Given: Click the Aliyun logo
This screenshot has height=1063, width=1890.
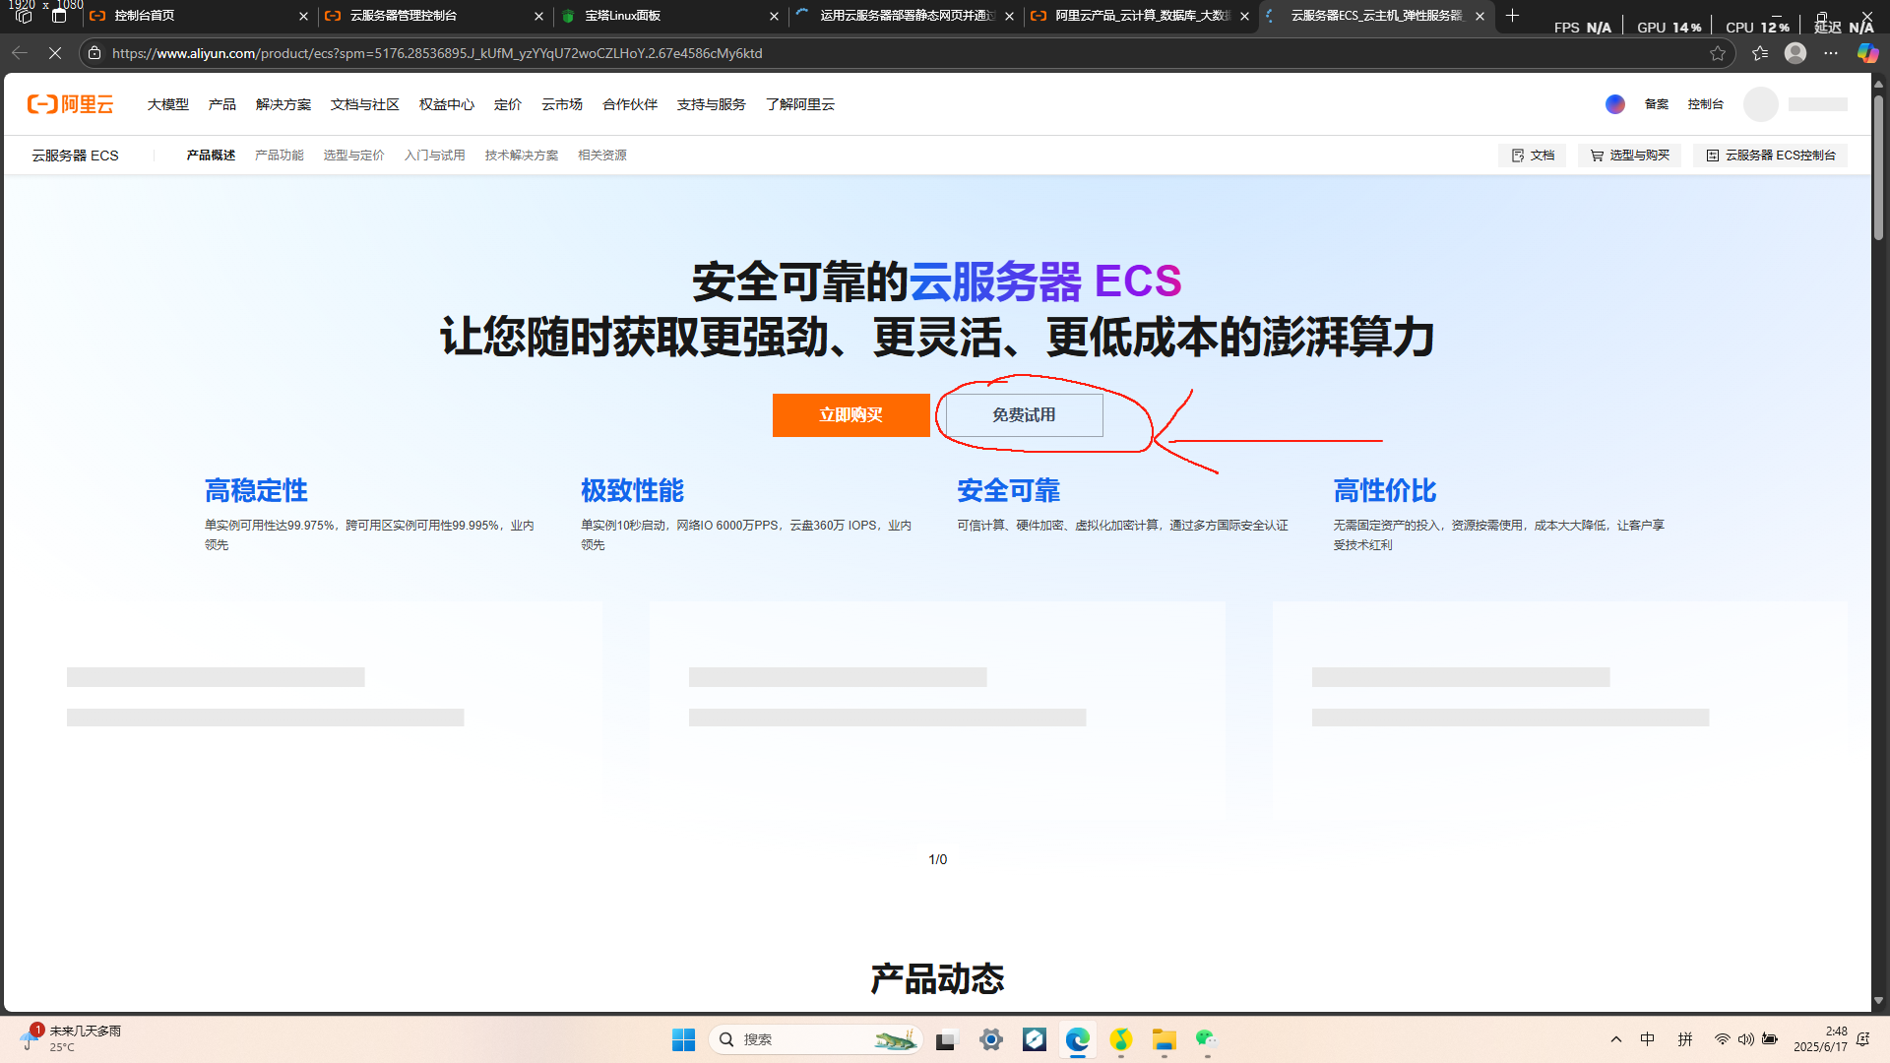Looking at the screenshot, I should [70, 104].
